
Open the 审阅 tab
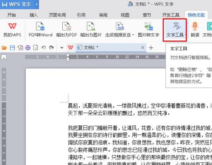coord(103,15)
